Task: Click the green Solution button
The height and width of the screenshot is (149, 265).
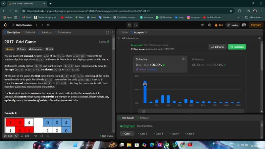Action: (x=237, y=47)
